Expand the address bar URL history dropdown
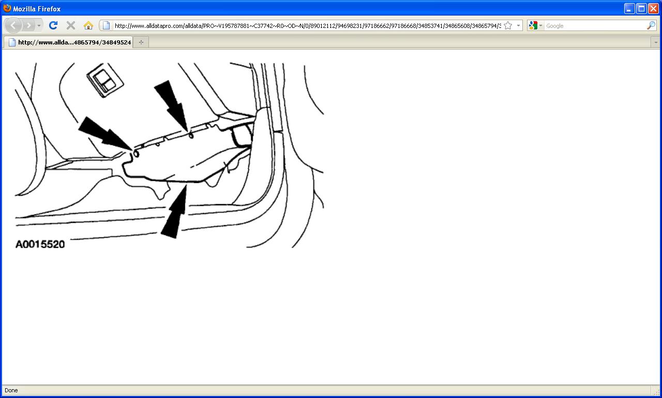The width and height of the screenshot is (662, 398). click(x=518, y=25)
